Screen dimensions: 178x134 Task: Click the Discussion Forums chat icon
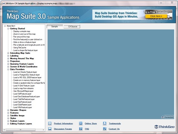[x=50, y=129]
